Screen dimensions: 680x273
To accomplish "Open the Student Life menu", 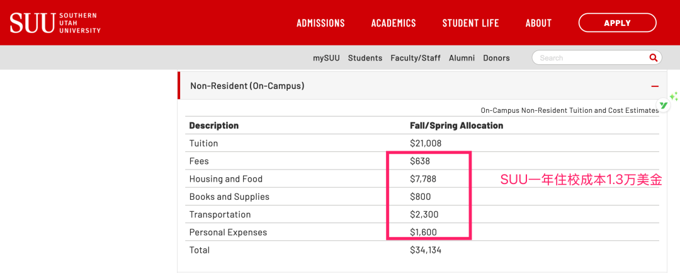I will (x=470, y=23).
